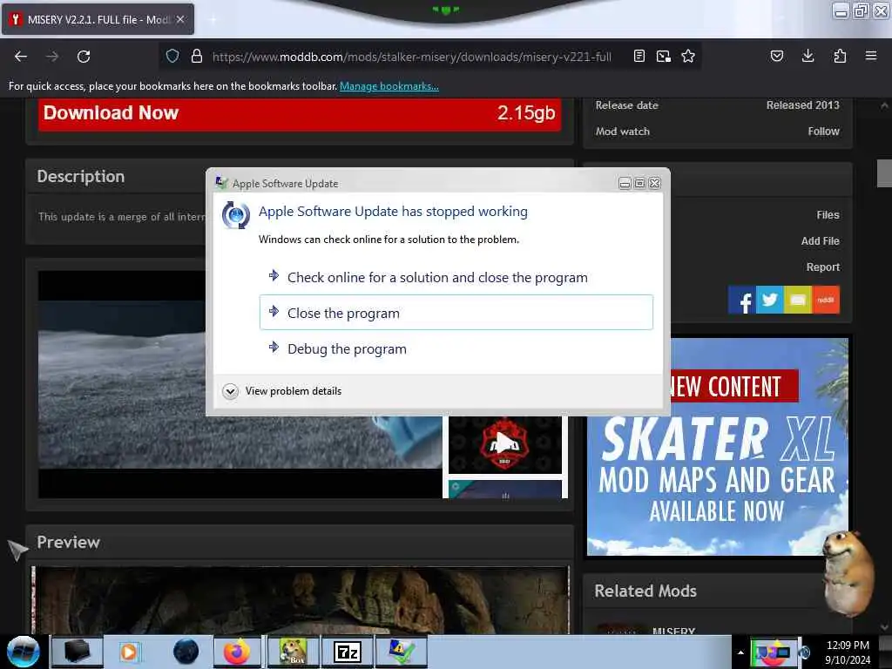Open the black box taskbar icon

point(78,652)
